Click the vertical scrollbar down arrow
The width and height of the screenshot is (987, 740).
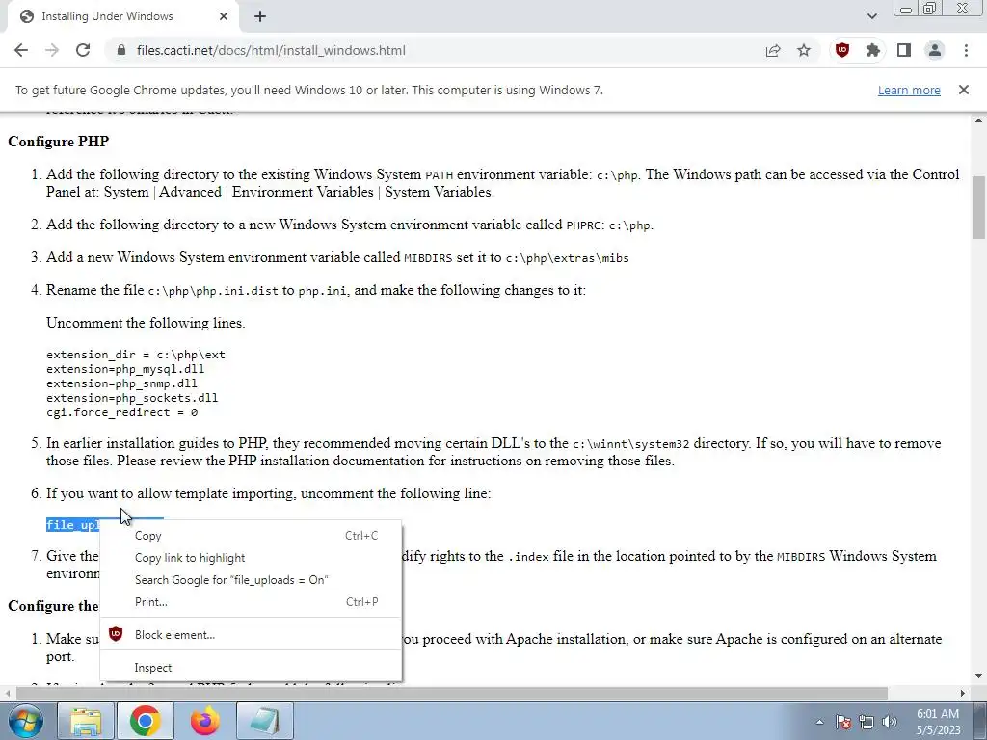[978, 677]
